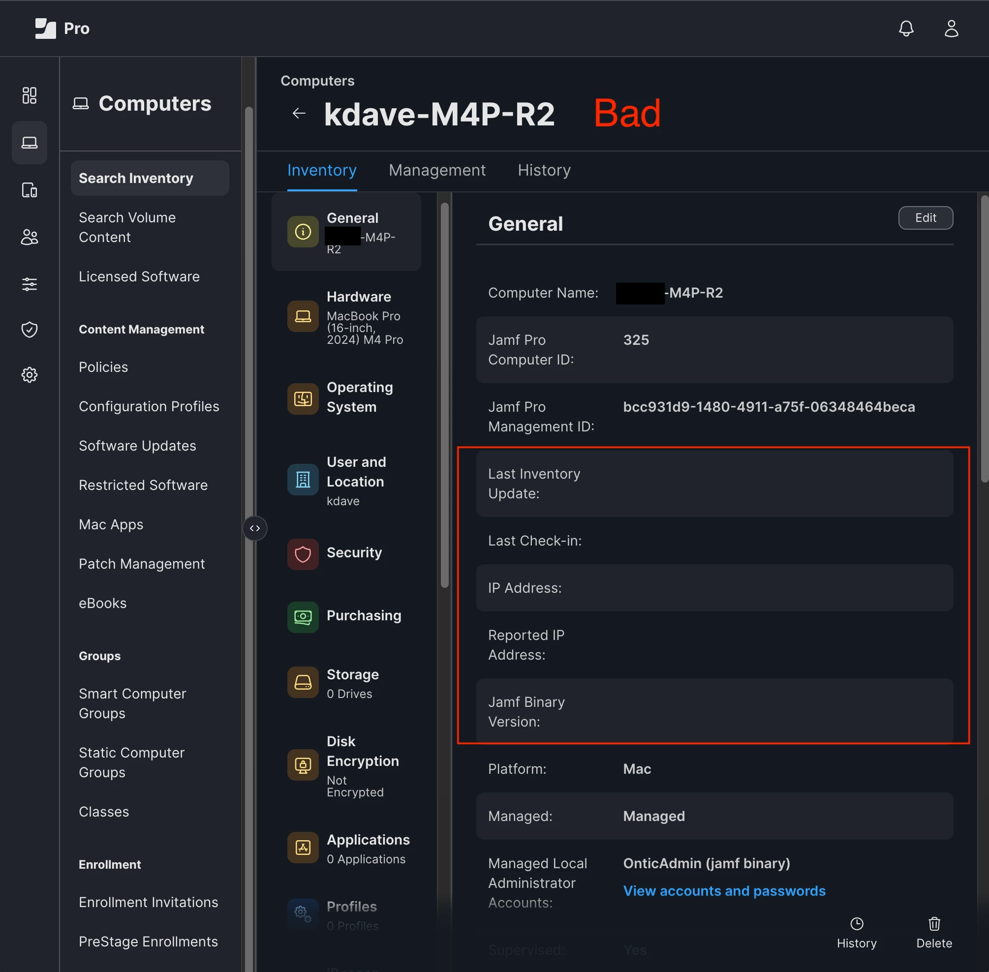Select the Computers laptop icon in rail
989x972 pixels.
[30, 143]
